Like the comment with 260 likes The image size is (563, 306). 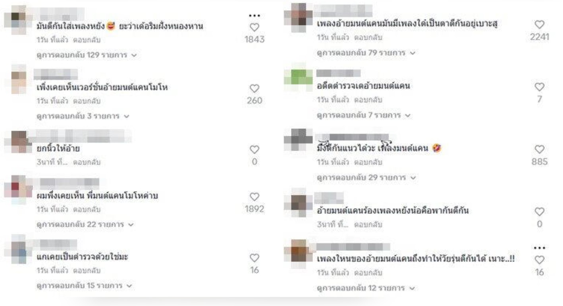255,88
